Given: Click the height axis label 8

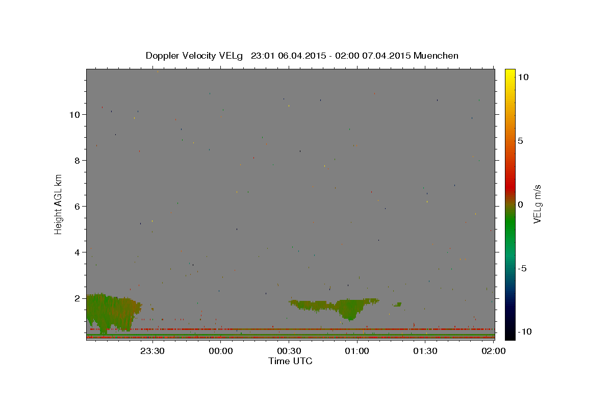Looking at the screenshot, I should 78,161.
